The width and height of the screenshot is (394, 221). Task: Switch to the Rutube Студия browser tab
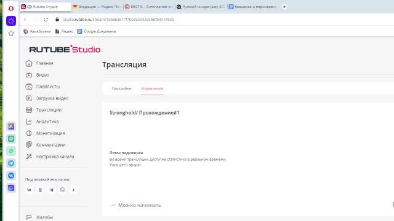point(46,7)
